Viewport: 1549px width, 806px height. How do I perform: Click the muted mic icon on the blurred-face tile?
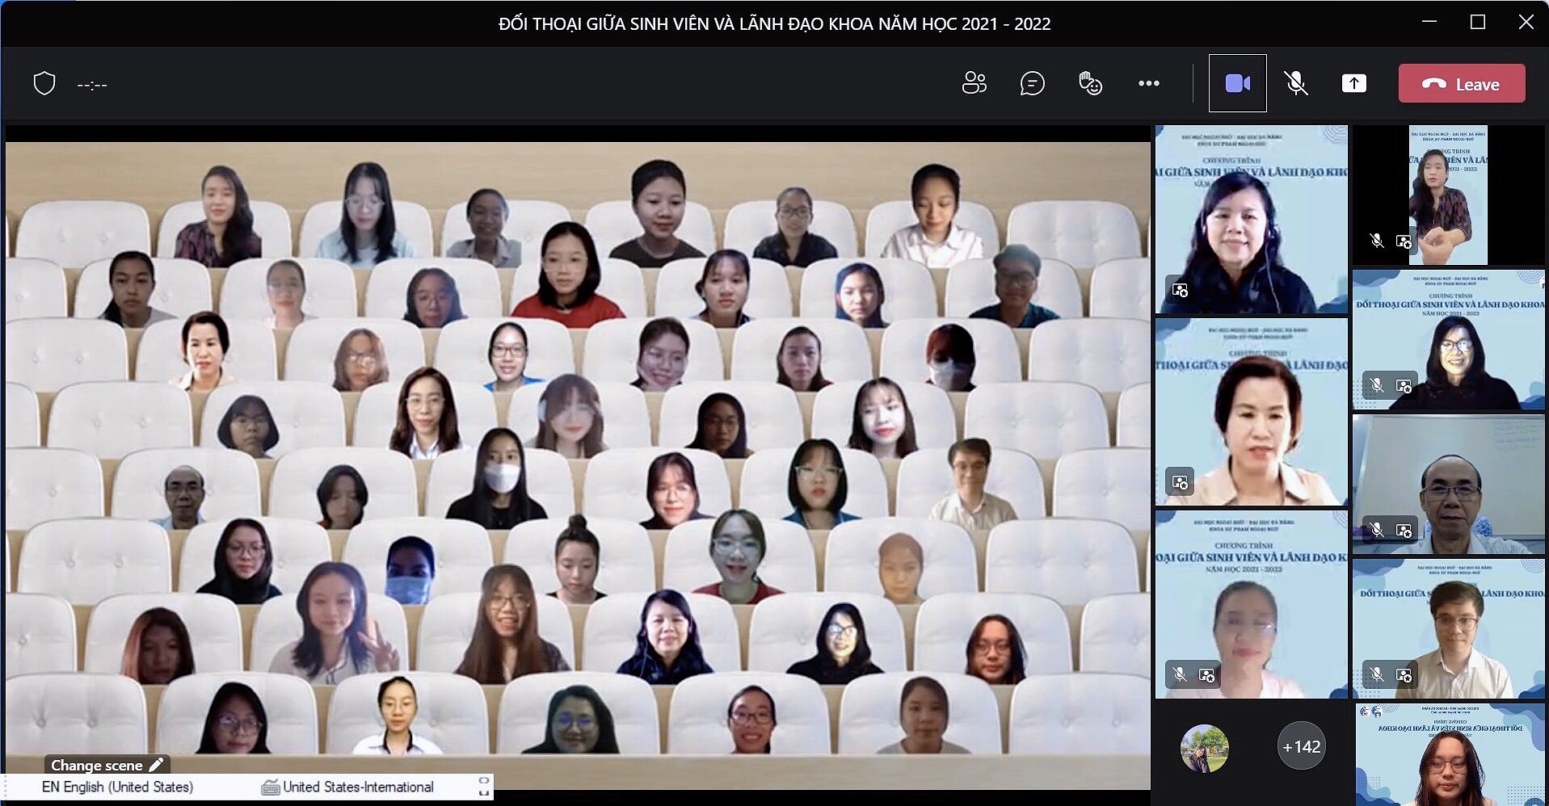click(1180, 674)
